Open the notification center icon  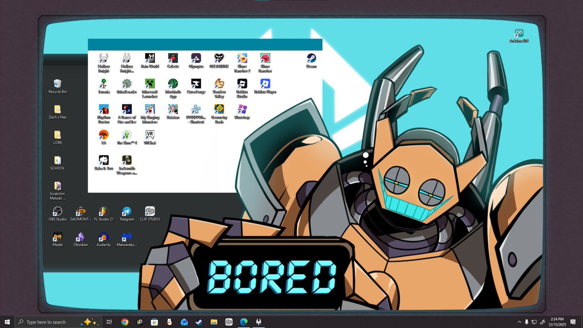pos(573,322)
